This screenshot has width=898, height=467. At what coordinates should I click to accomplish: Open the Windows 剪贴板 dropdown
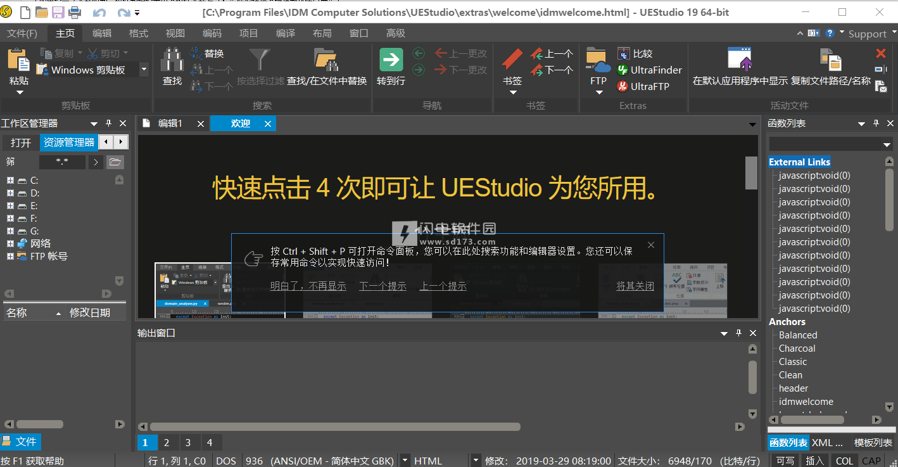(144, 70)
